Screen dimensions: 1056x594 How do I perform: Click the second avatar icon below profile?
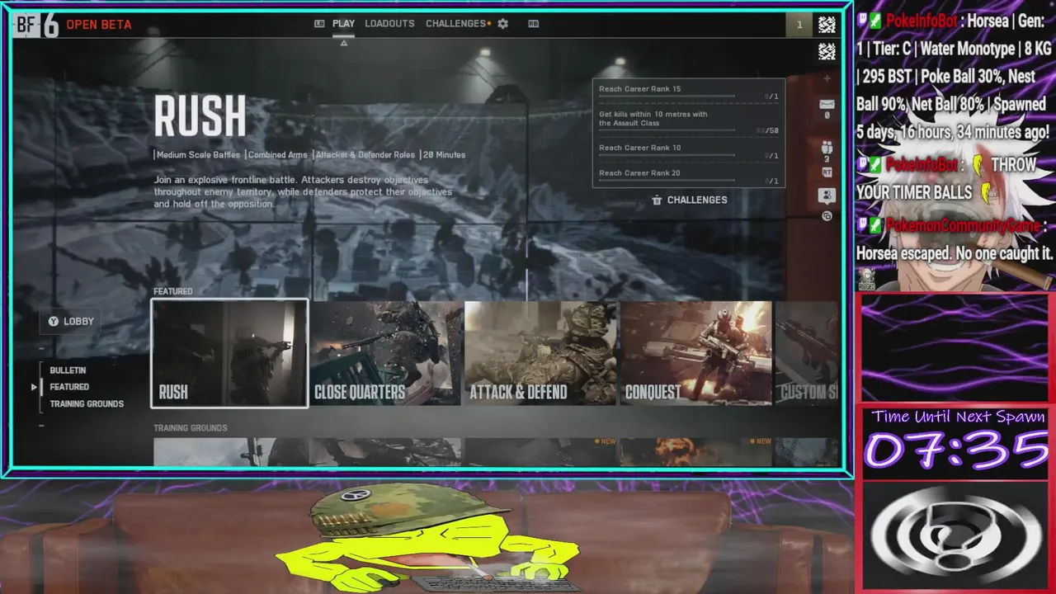pyautogui.click(x=827, y=52)
